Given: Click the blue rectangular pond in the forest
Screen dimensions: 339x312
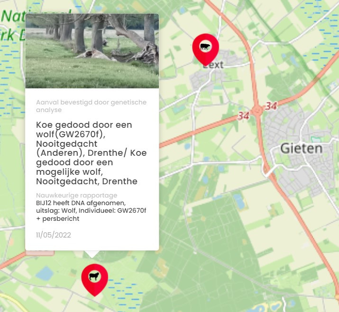Looking at the screenshot, I should click(240, 201).
